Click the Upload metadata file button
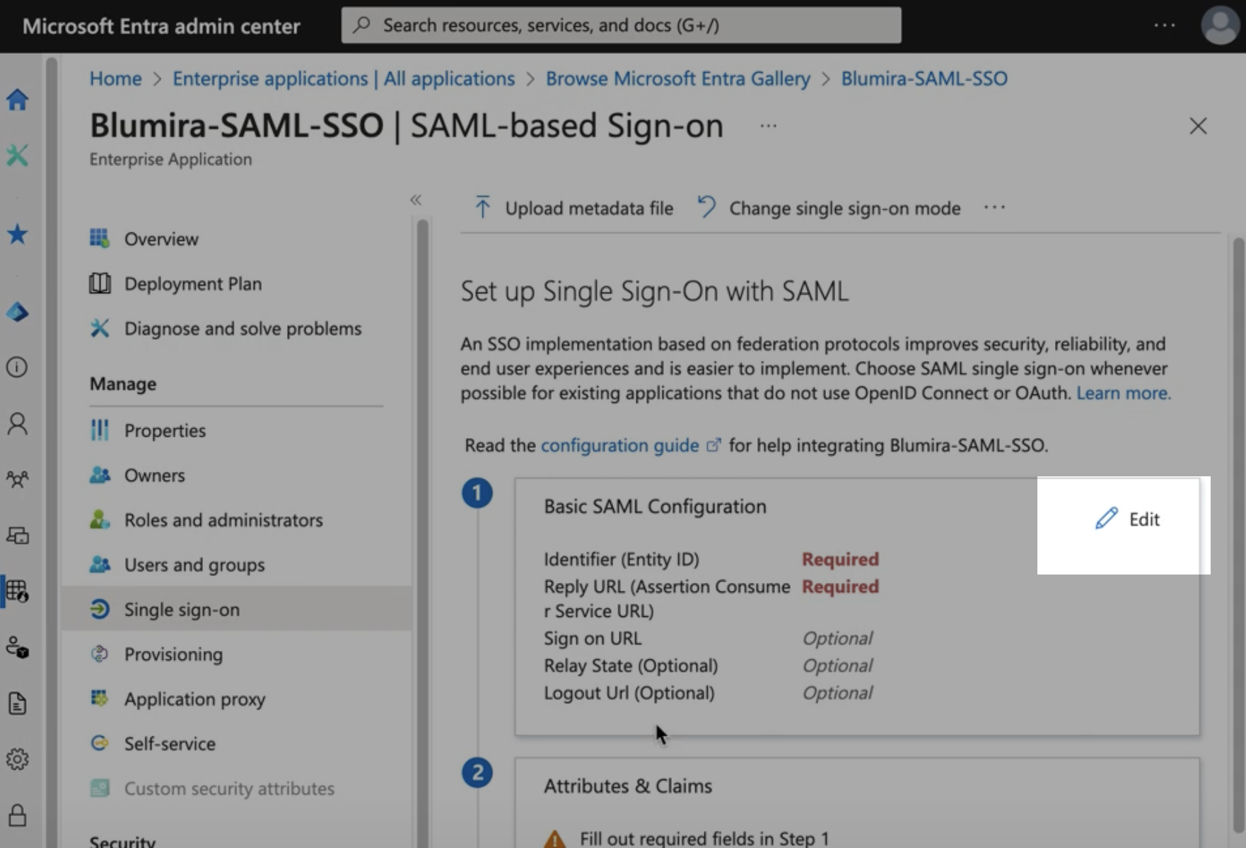1246x848 pixels. (573, 208)
